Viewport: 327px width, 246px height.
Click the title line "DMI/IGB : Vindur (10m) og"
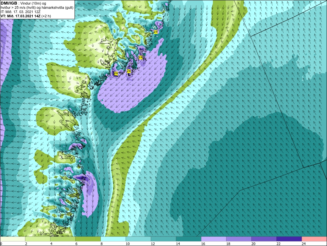coord(23,3)
